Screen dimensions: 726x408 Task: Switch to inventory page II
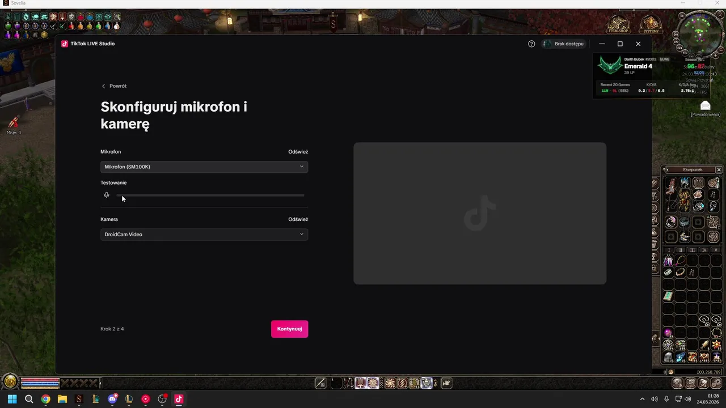[681, 250]
